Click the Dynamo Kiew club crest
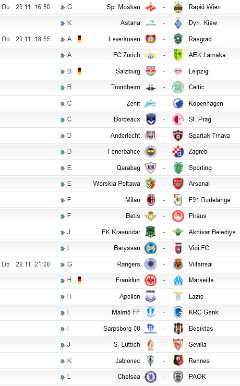 [178, 23]
